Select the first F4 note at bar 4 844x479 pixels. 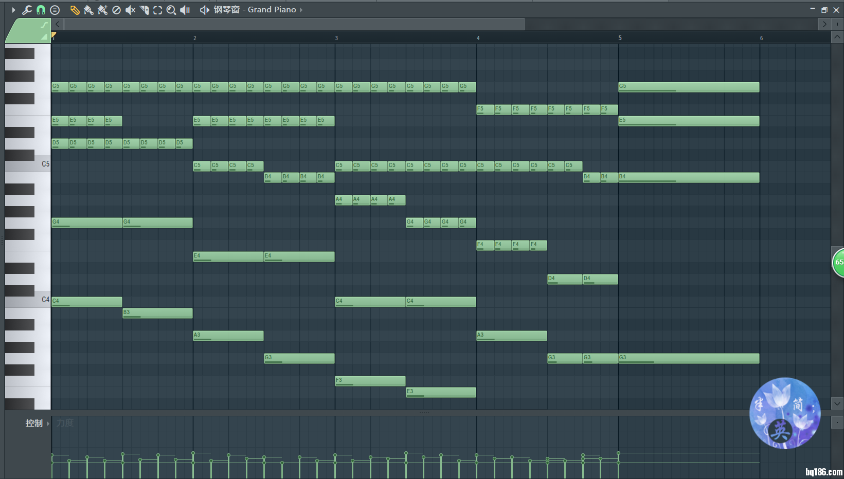click(x=485, y=245)
